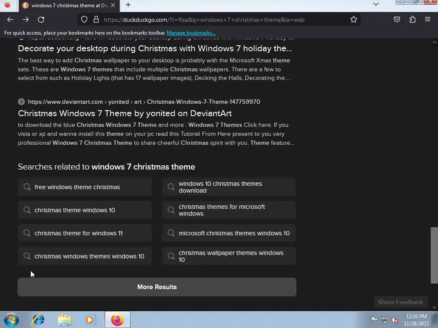Click the page vertical scrollbar thumb
Screen dimensions: 438x328
point(434,255)
